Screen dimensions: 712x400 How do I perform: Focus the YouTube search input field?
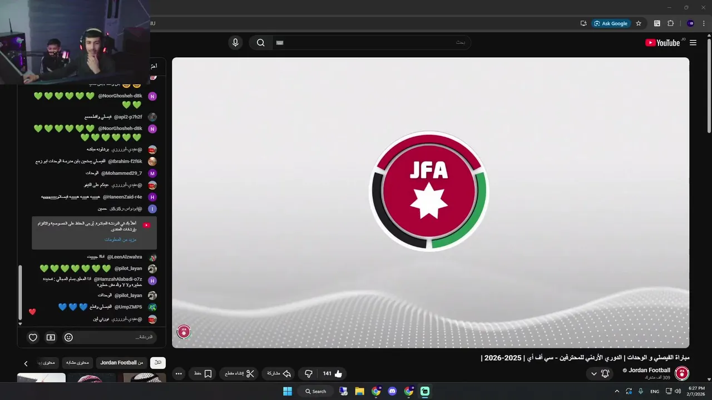click(x=371, y=43)
